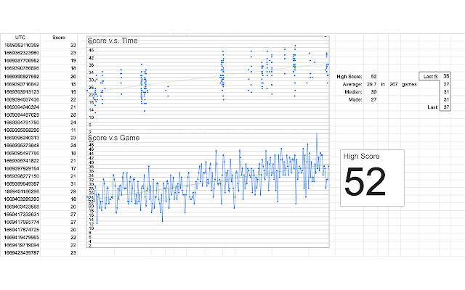Click score 19 in row 1669387706982

point(59,61)
